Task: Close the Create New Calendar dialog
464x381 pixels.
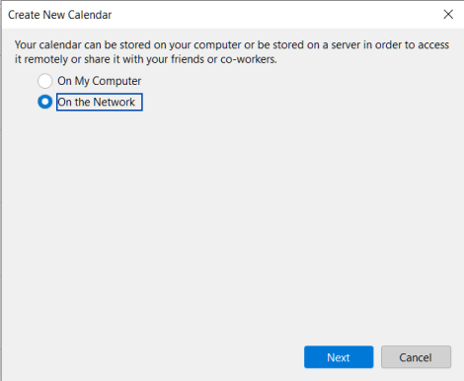Action: tap(448, 15)
